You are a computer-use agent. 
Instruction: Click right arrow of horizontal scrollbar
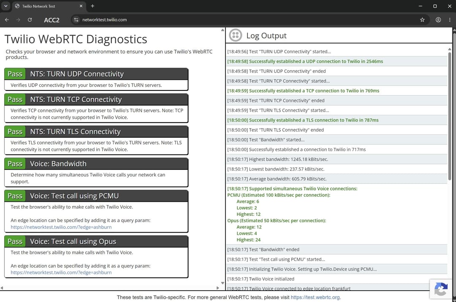point(217,288)
